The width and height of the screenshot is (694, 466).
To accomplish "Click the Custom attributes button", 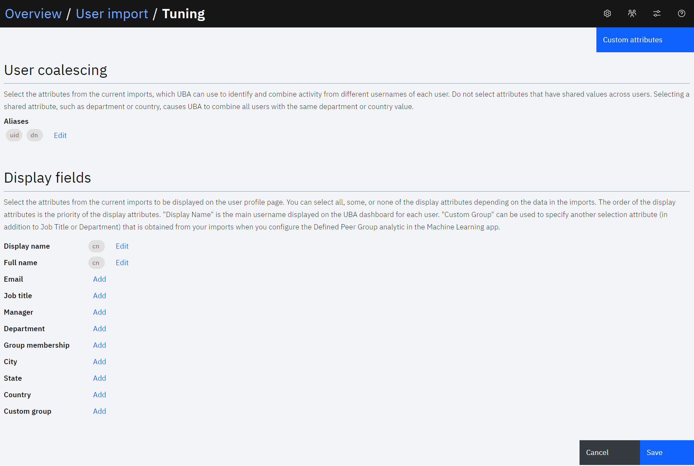I will (x=645, y=40).
